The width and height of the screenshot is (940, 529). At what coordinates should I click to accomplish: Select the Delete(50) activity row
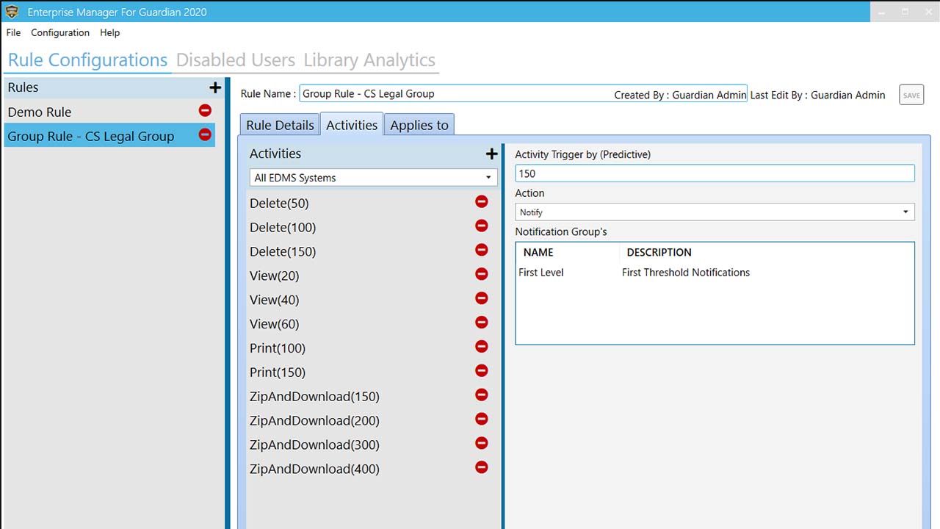coord(372,203)
